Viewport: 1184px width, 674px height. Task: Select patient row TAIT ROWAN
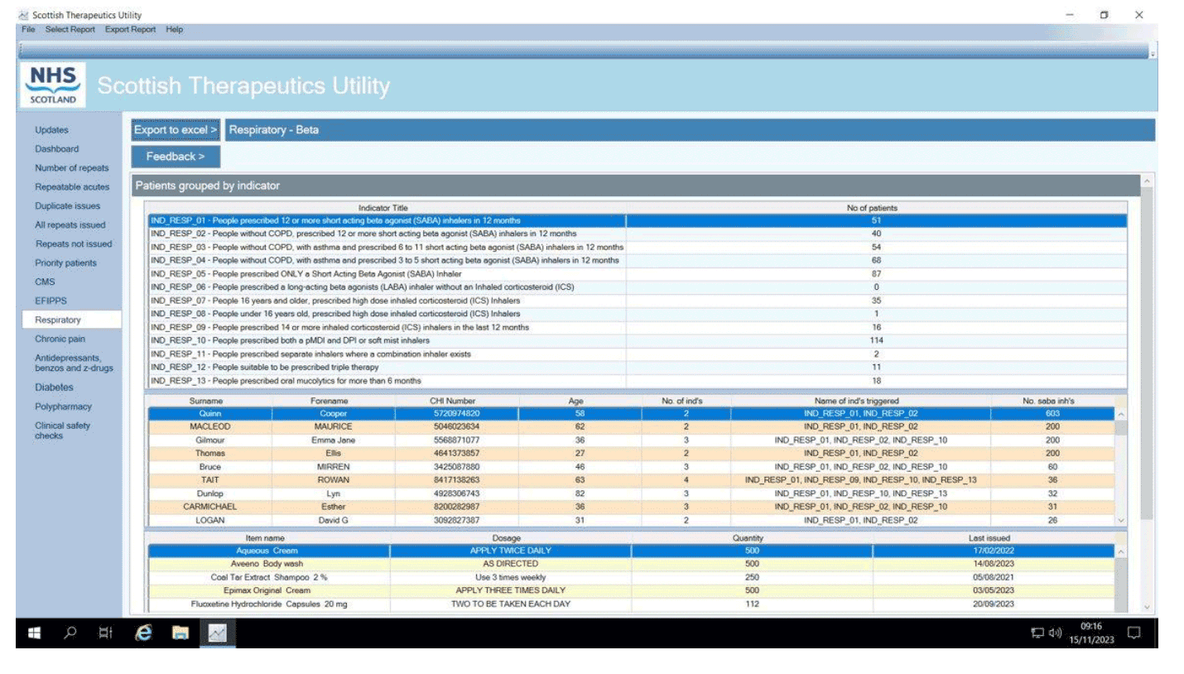coord(631,479)
